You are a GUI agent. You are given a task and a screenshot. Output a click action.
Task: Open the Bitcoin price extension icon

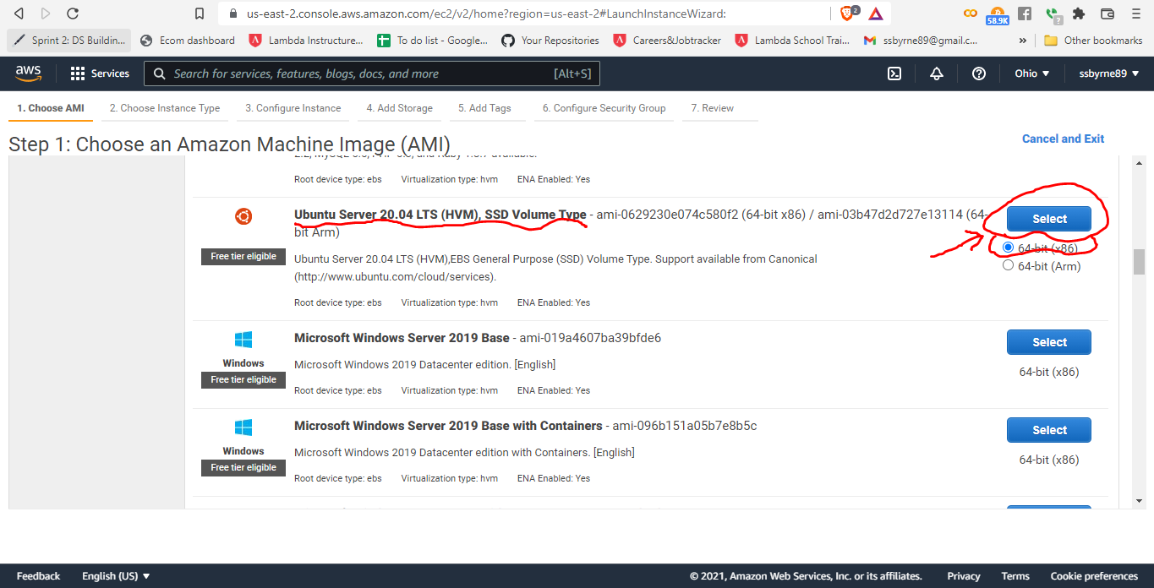point(998,14)
